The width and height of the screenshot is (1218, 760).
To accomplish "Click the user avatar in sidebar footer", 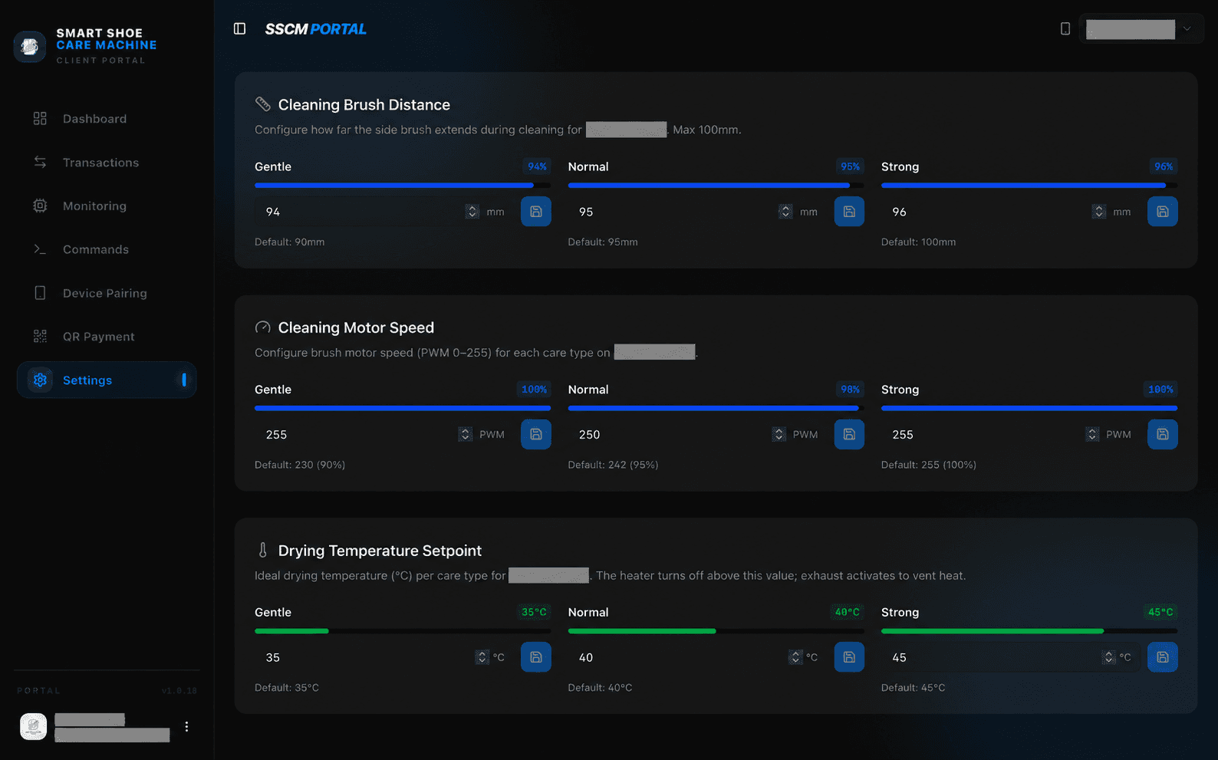I will (x=33, y=726).
